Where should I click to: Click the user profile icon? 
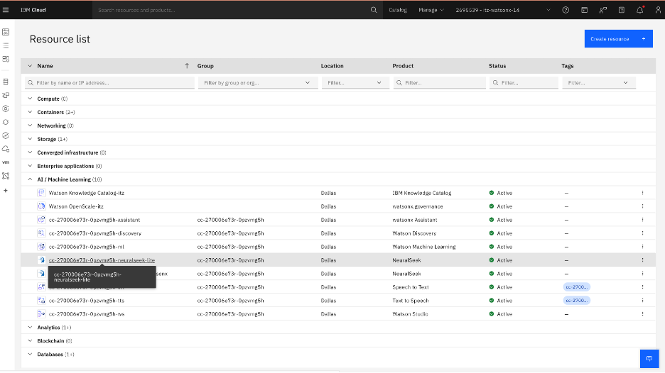tap(658, 10)
